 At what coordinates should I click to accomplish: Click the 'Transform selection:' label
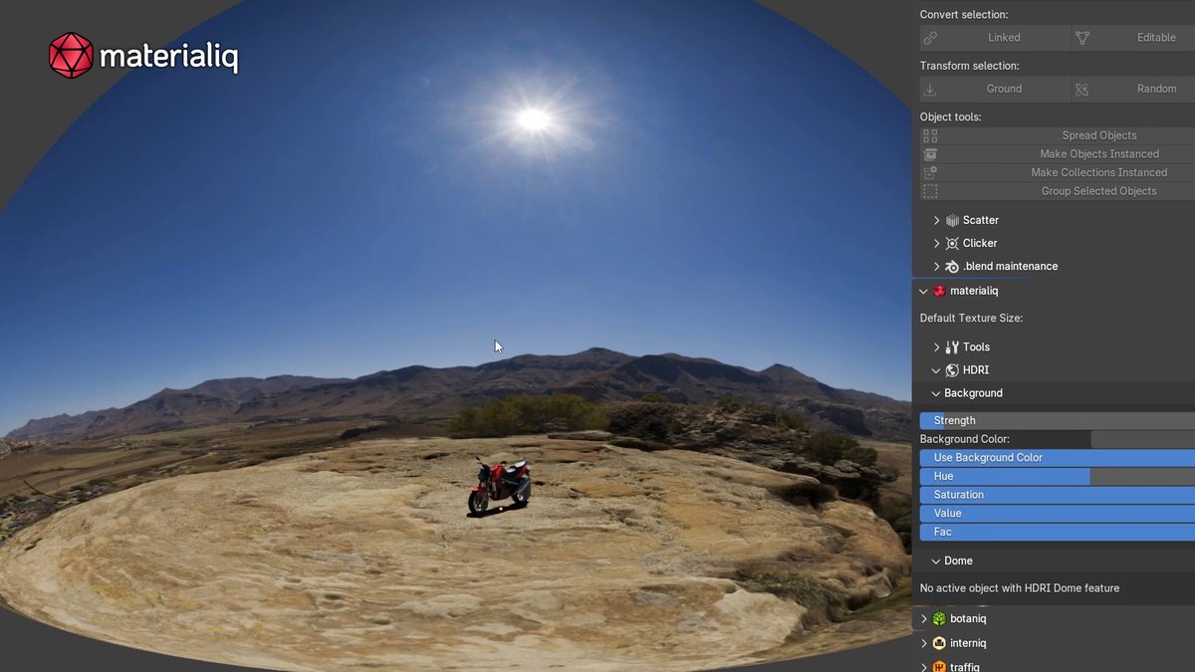click(x=969, y=66)
